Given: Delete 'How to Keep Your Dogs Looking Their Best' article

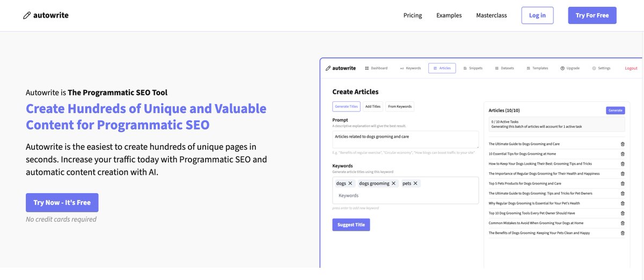Looking at the screenshot, I should coord(623,164).
